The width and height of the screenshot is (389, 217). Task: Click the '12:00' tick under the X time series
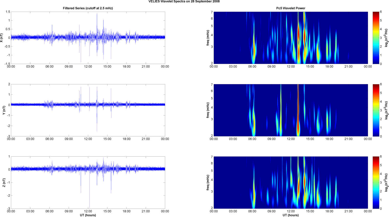click(88, 67)
